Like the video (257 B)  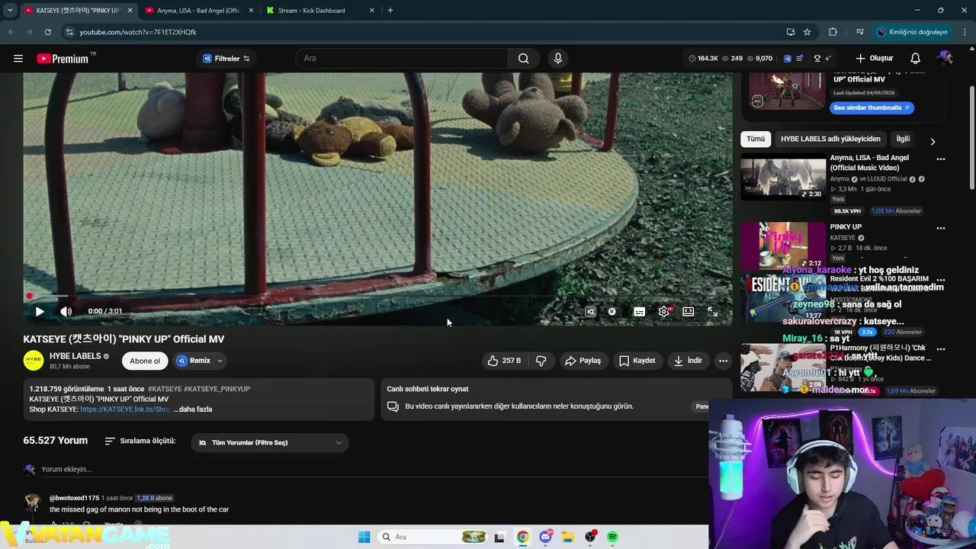[x=504, y=361]
